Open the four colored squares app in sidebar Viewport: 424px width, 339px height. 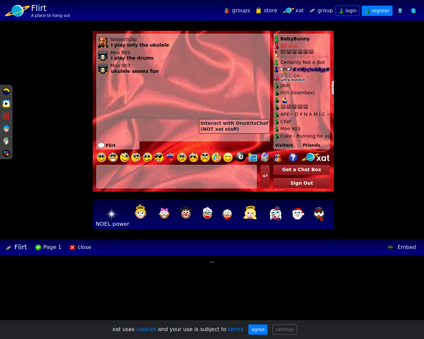[x=6, y=153]
